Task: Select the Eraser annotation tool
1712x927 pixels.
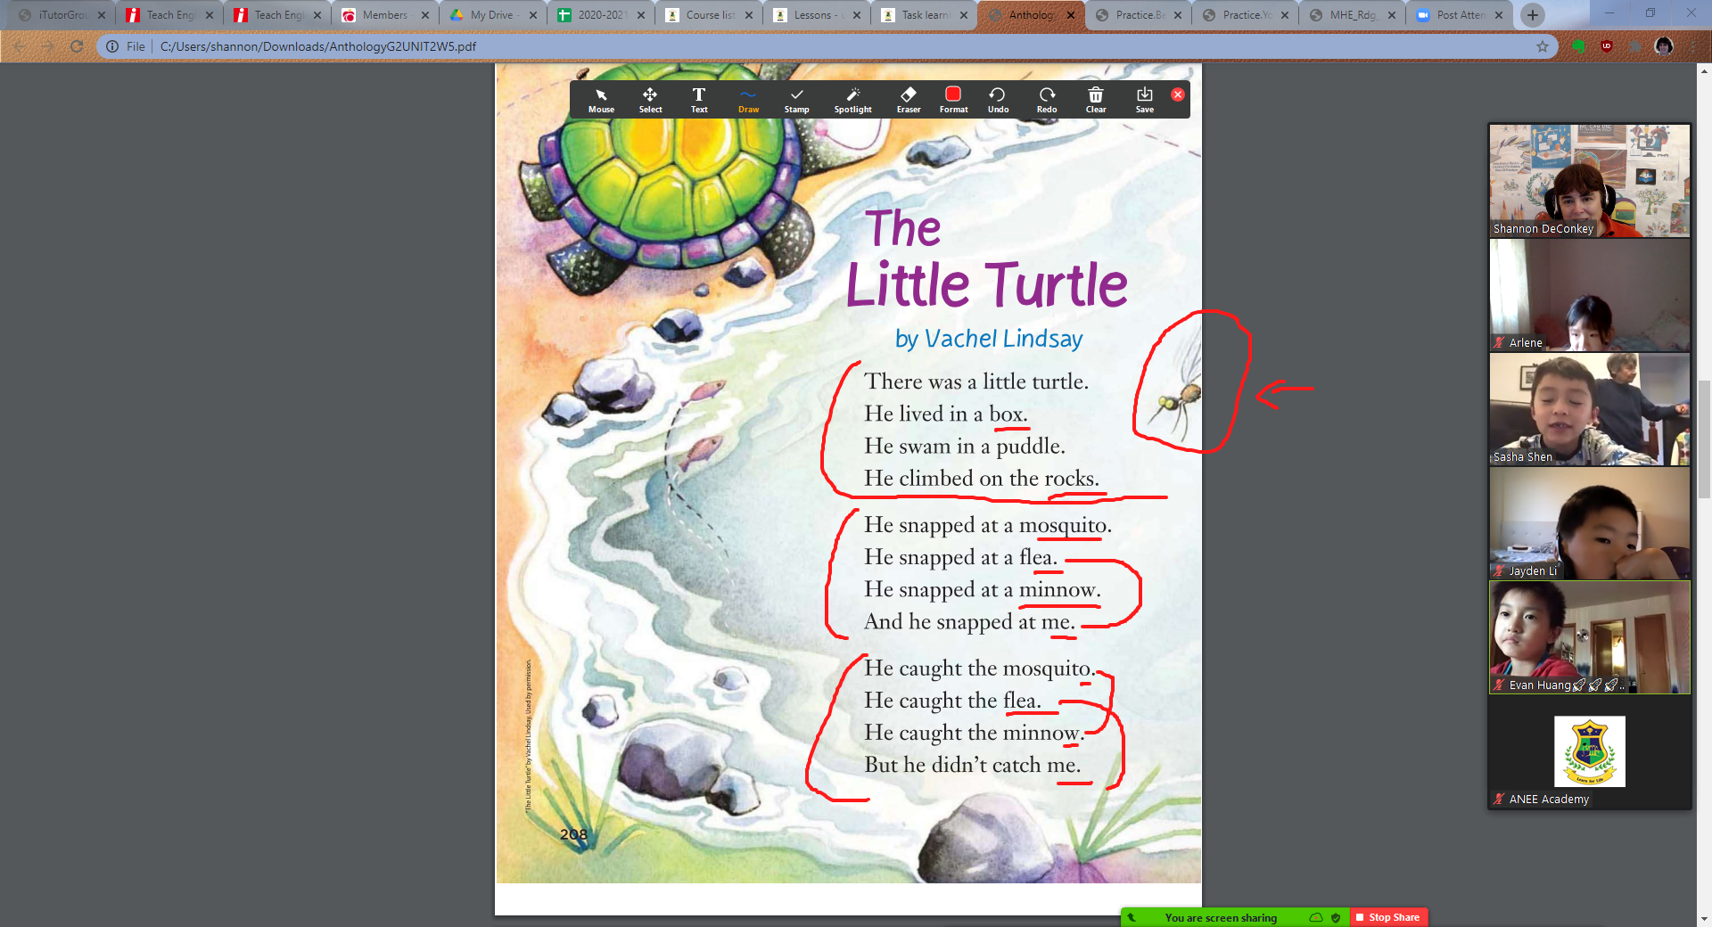Action: tap(909, 100)
